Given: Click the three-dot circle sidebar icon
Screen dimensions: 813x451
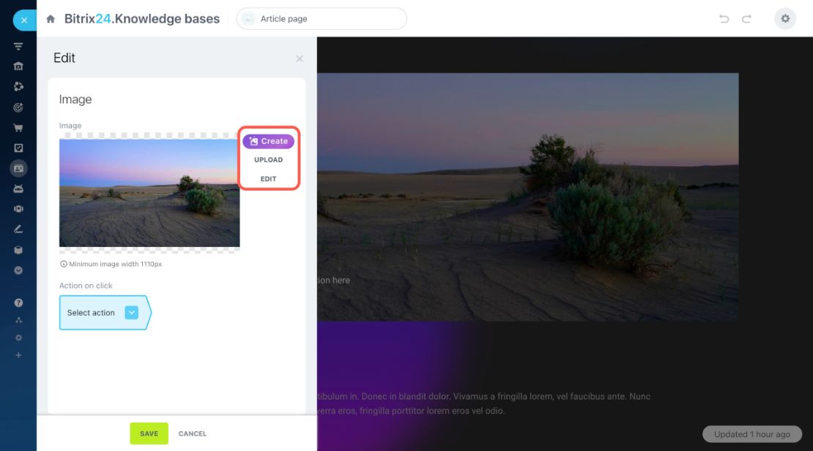Looking at the screenshot, I should coord(18,86).
